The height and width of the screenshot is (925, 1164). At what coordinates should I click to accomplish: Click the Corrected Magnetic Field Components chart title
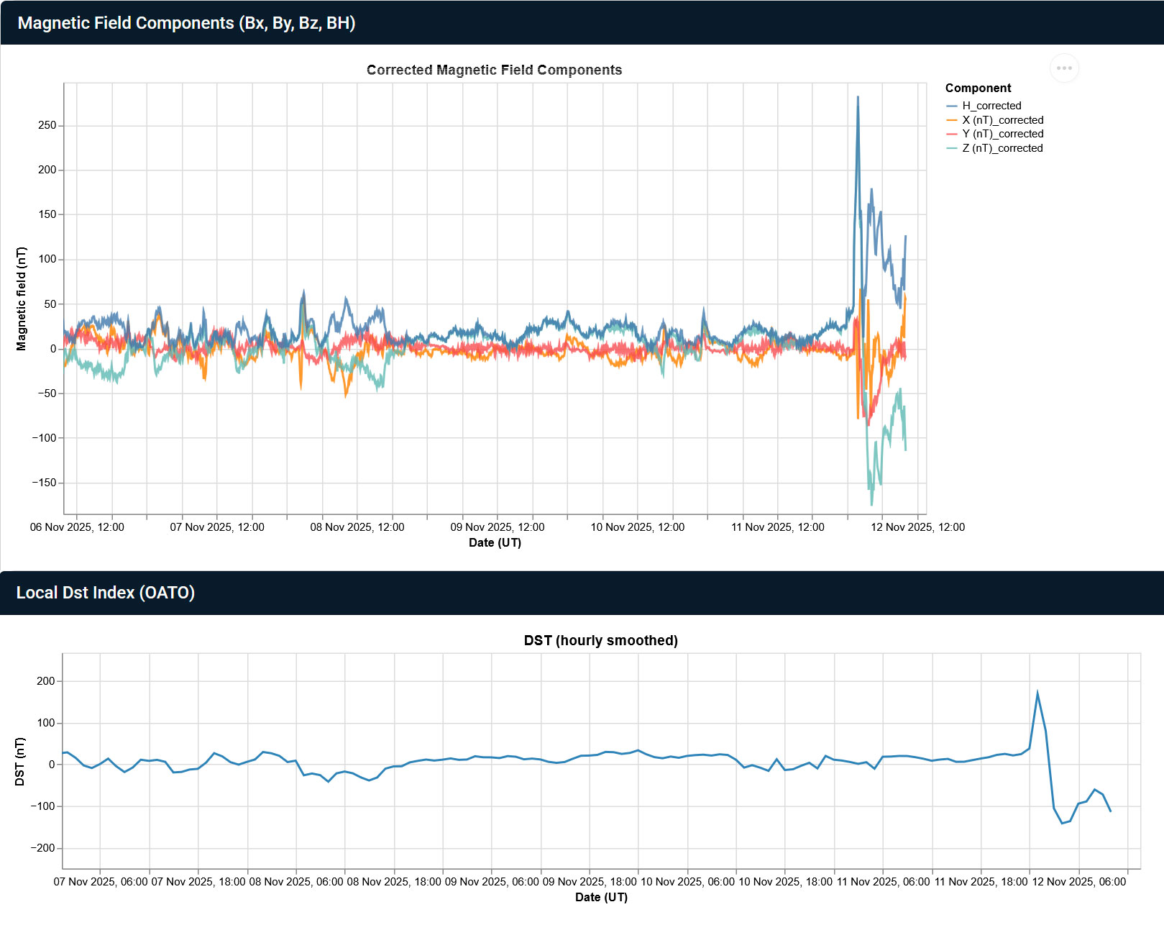click(494, 70)
